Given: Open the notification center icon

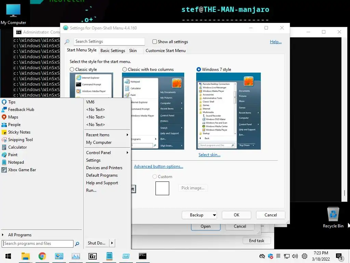Looking at the screenshot, I should 339,257.
